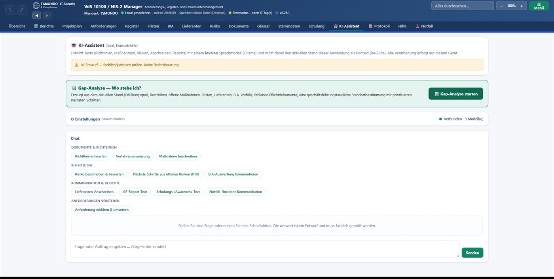Go back with the left triangle button
This screenshot has height=279, width=554.
pyautogui.click(x=37, y=15)
